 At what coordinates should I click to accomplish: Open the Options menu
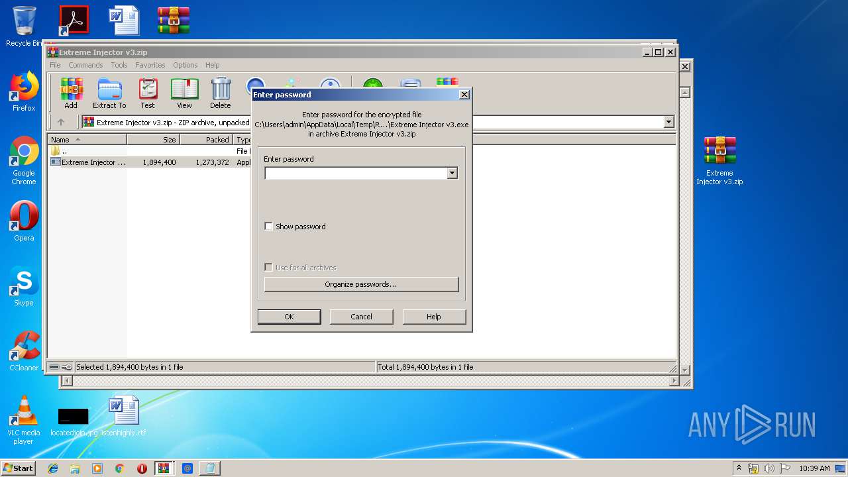[185, 65]
